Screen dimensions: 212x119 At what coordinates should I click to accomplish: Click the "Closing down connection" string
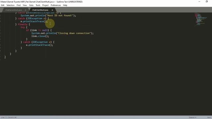(74, 33)
